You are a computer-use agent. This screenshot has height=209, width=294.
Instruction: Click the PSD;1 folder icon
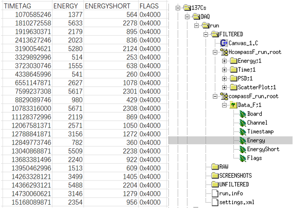(233, 78)
